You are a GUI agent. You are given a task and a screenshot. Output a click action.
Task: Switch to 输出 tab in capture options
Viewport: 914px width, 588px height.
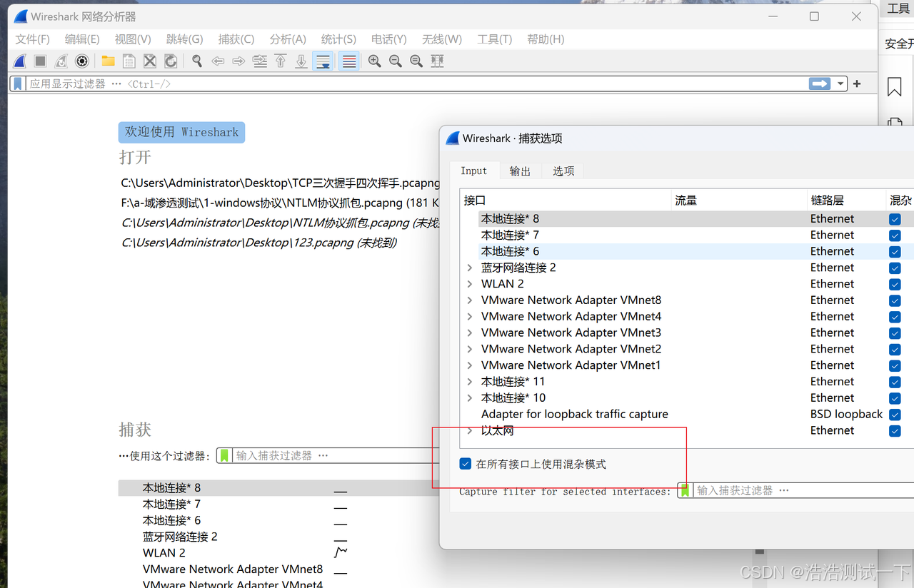(520, 171)
